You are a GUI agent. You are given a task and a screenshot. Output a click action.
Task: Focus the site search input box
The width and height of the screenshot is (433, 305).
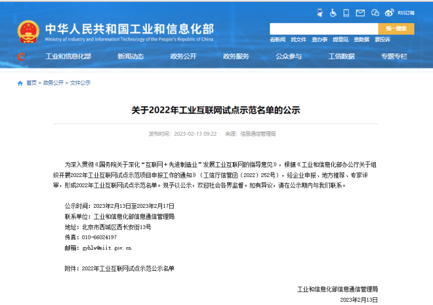(x=323, y=28)
